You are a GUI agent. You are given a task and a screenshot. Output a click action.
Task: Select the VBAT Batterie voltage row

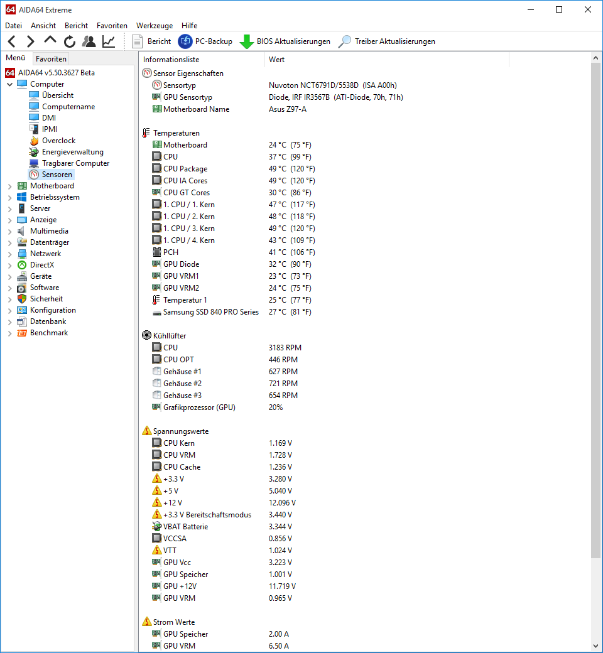coord(222,526)
